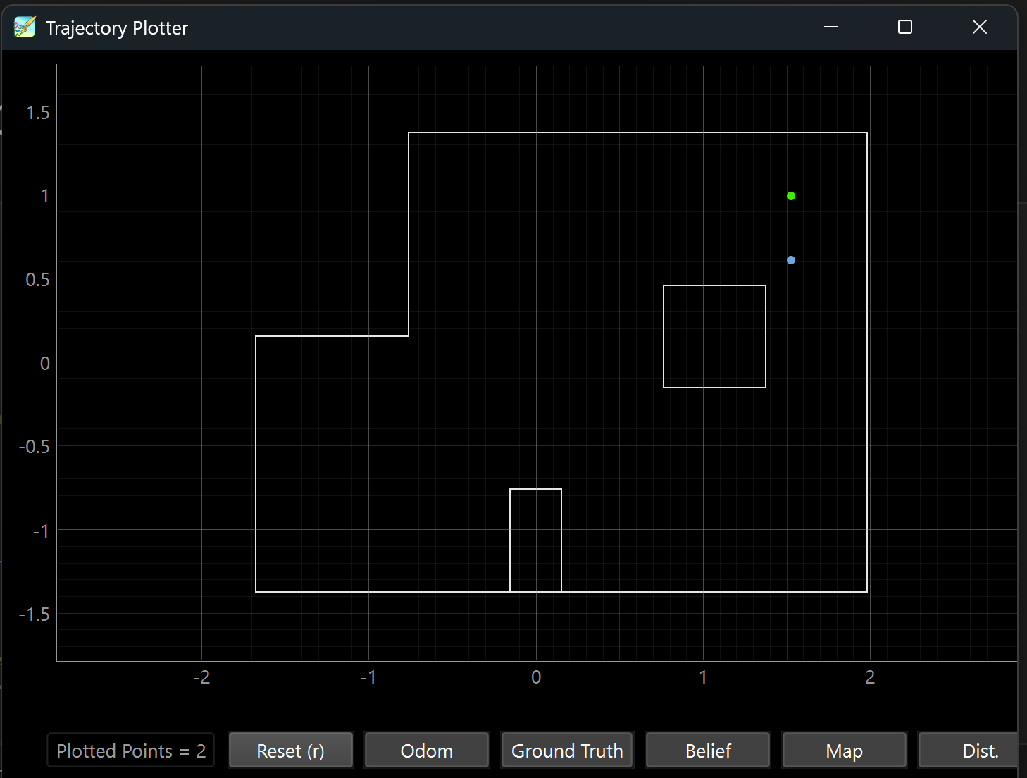Click the blue plotted point
This screenshot has width=1027, height=778.
point(791,260)
